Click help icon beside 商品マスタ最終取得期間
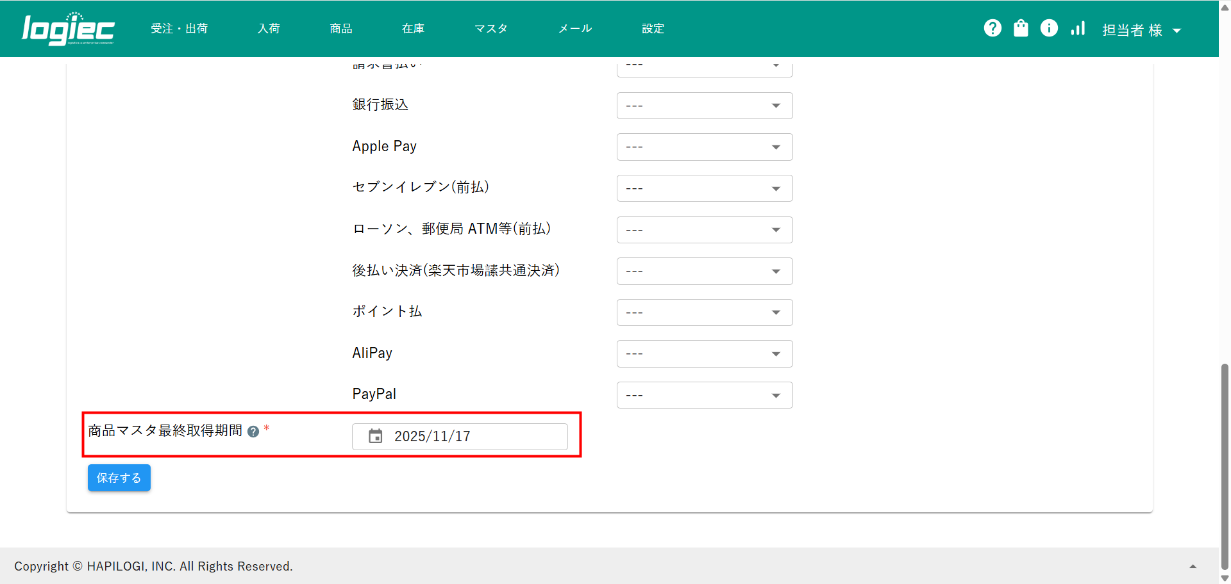This screenshot has height=584, width=1231. pyautogui.click(x=253, y=432)
